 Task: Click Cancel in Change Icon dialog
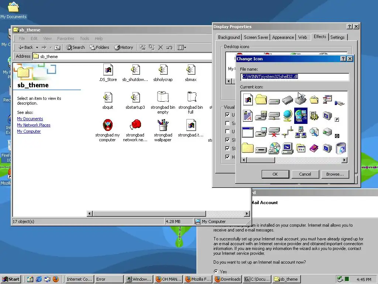[x=305, y=174]
